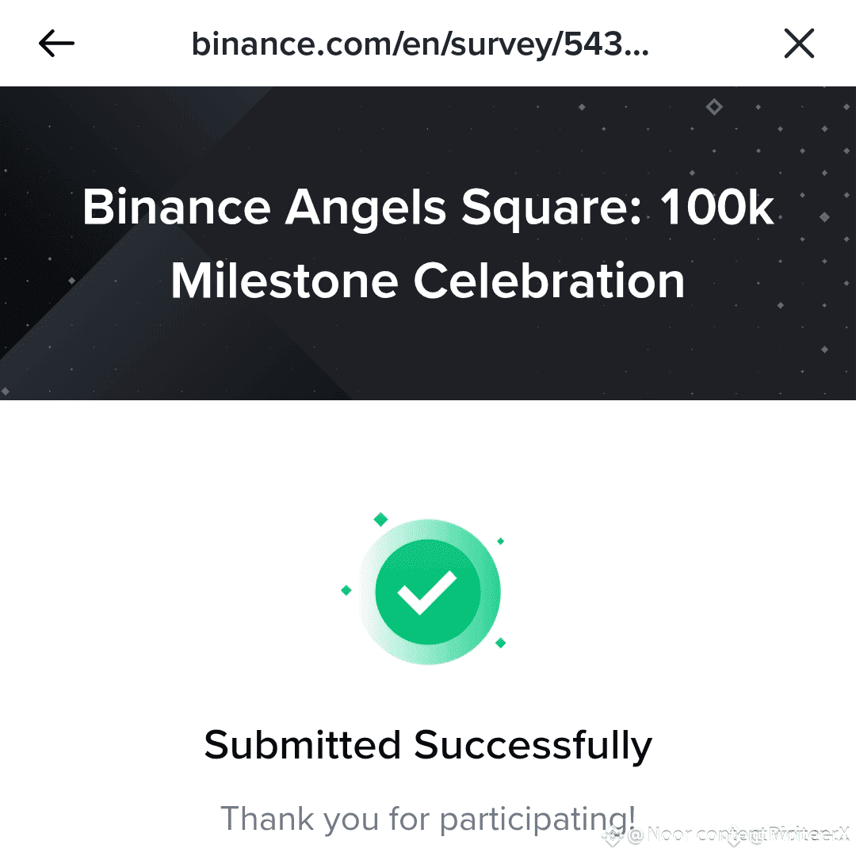Click green diamond below-right of checkmark
856x856 pixels.
pos(500,643)
